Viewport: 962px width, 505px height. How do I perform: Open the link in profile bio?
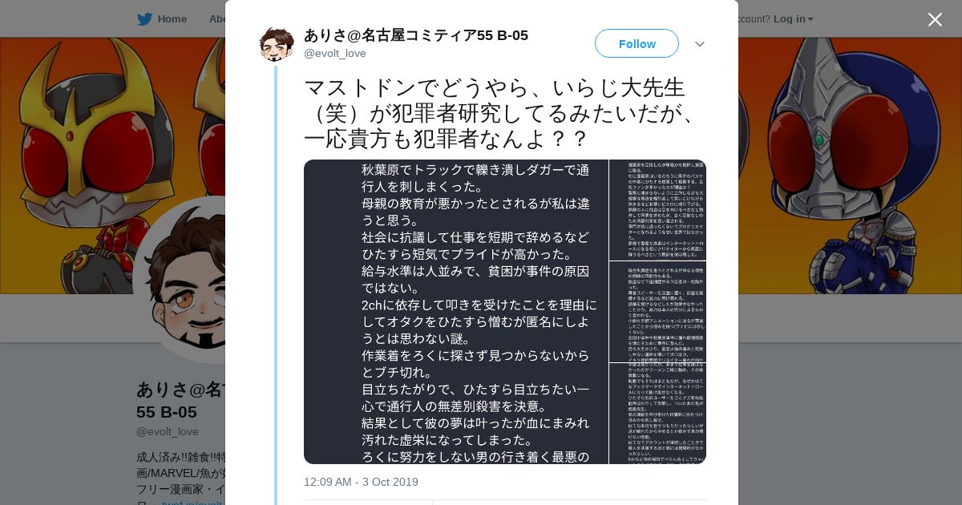[x=192, y=502]
